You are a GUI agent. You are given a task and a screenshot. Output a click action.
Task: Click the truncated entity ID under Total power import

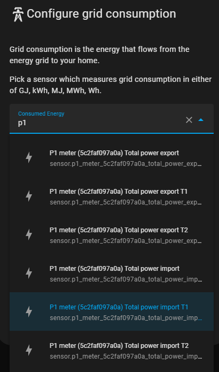pos(126,279)
